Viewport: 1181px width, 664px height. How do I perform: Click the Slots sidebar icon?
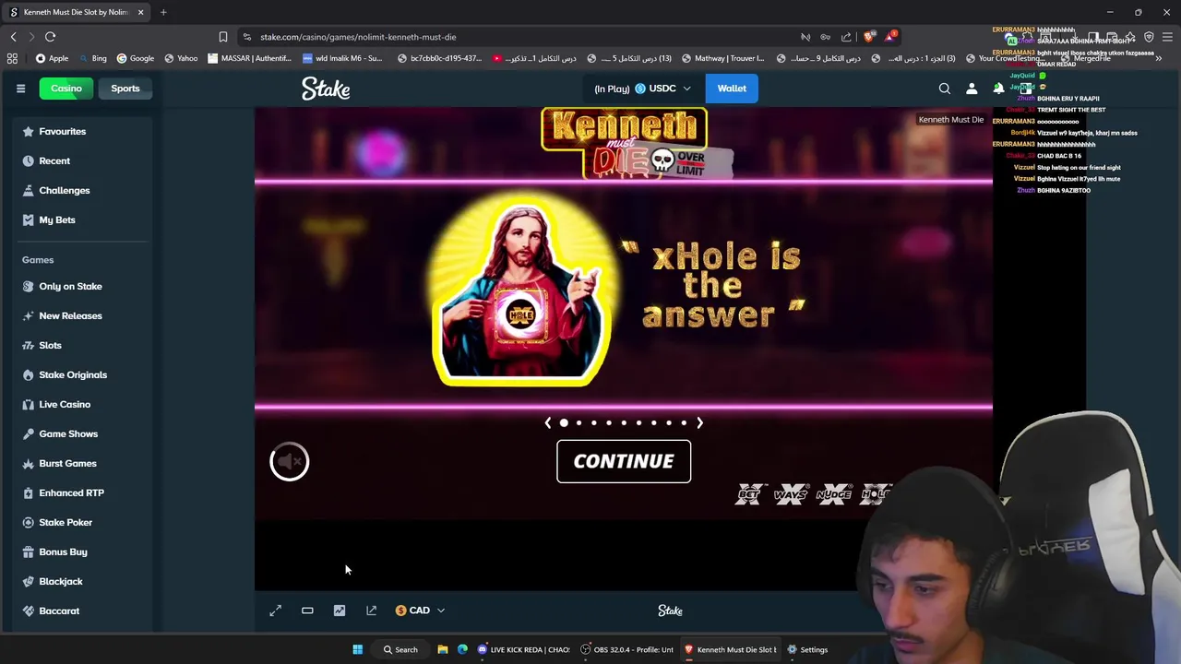click(x=28, y=345)
